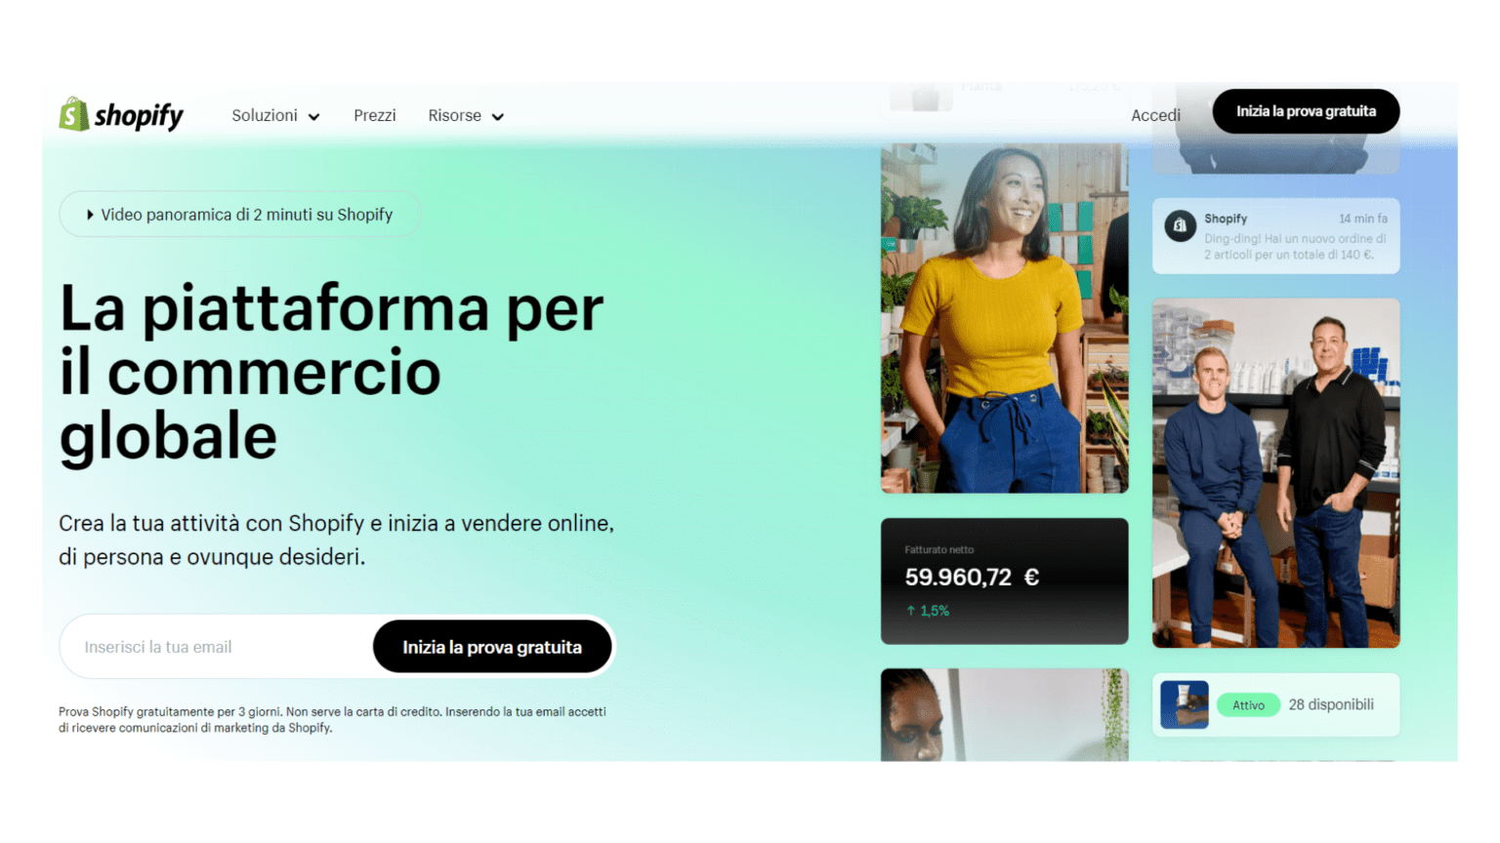This screenshot has width=1500, height=843.
Task: Open the Risorse menu
Action: coord(466,115)
